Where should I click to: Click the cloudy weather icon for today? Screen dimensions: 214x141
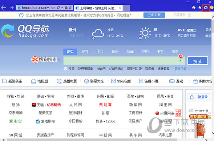click(98, 33)
